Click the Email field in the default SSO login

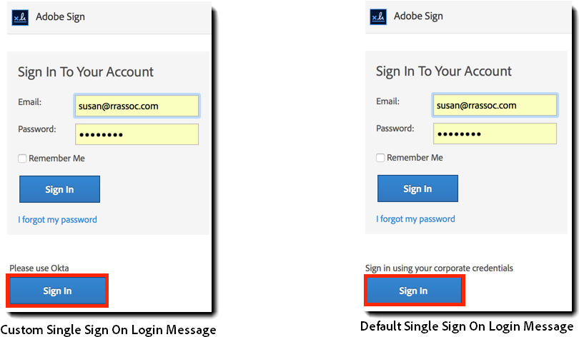coord(495,106)
